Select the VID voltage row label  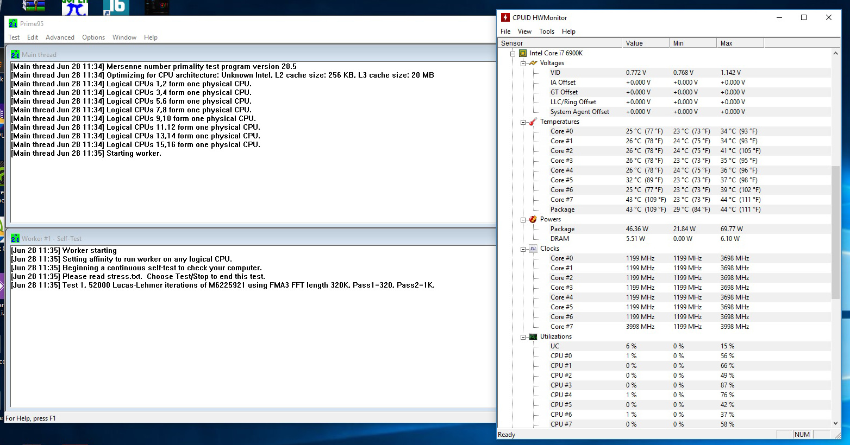coord(555,73)
